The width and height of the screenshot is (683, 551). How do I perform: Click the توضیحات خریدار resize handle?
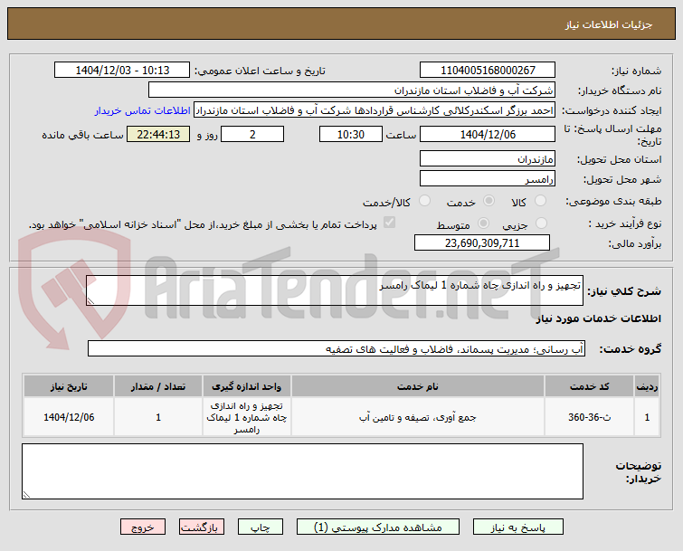point(26,494)
